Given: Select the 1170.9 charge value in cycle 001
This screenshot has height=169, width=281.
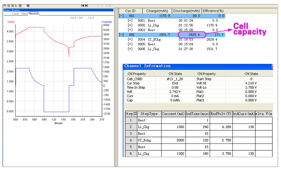Looking at the screenshot, I should 164,16.
